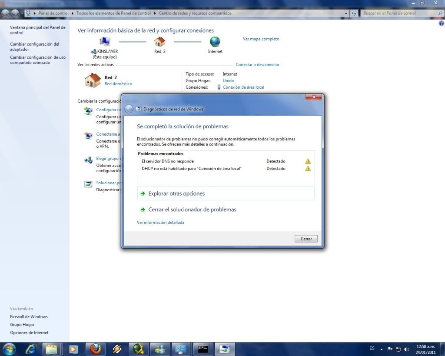Click the Buscar en el Panel de control field
Viewport: 445px width, 356px height.
[399, 13]
